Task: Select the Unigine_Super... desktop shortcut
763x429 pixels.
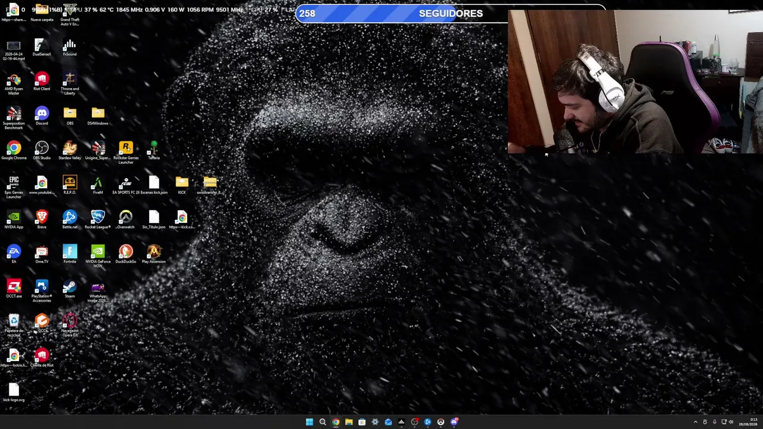Action: 98,149
